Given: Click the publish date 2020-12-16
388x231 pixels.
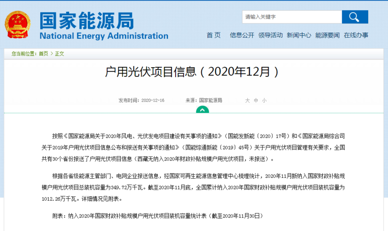Looking at the screenshot, I should coord(152,101).
